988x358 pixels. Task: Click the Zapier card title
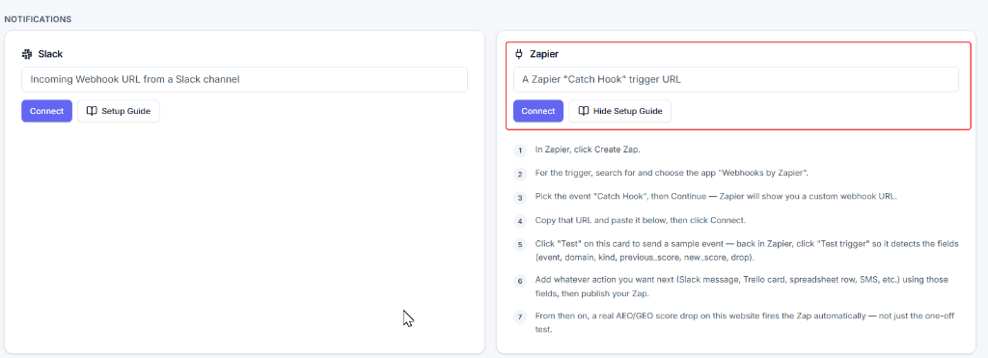pyautogui.click(x=544, y=54)
